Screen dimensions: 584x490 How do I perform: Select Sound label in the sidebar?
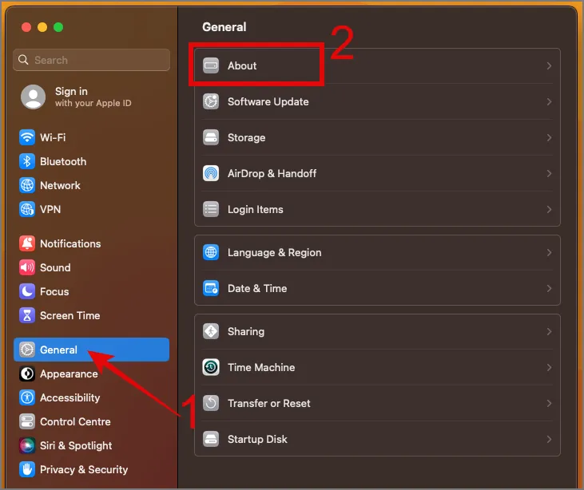[55, 267]
